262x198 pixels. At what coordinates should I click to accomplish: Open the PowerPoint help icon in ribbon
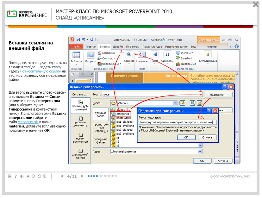pos(236,46)
